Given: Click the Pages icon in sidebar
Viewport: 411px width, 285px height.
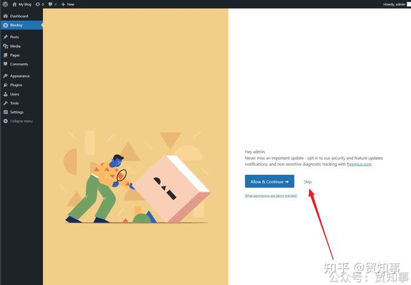Looking at the screenshot, I should pyautogui.click(x=6, y=55).
